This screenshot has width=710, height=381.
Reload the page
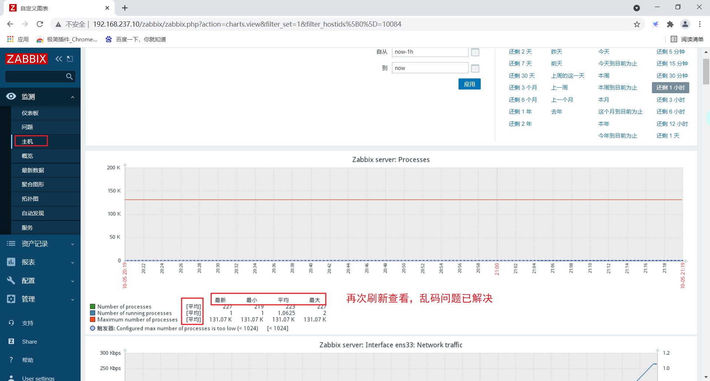40,24
